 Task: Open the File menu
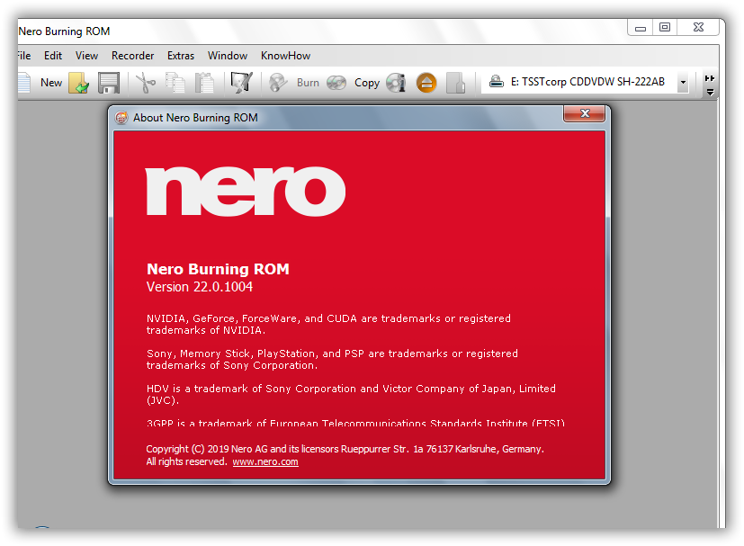point(23,56)
